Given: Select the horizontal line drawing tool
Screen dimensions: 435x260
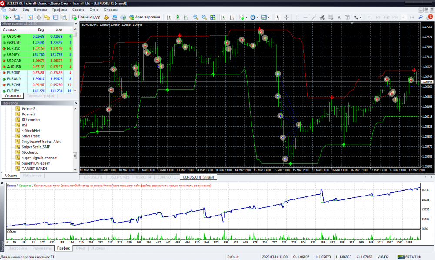Looking at the screenshot, I should (305, 17).
